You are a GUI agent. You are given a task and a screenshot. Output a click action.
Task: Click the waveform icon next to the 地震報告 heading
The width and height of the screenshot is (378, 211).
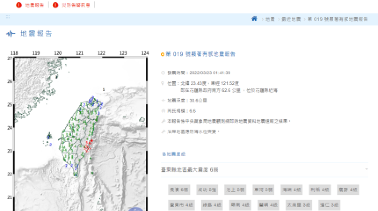tap(11, 34)
